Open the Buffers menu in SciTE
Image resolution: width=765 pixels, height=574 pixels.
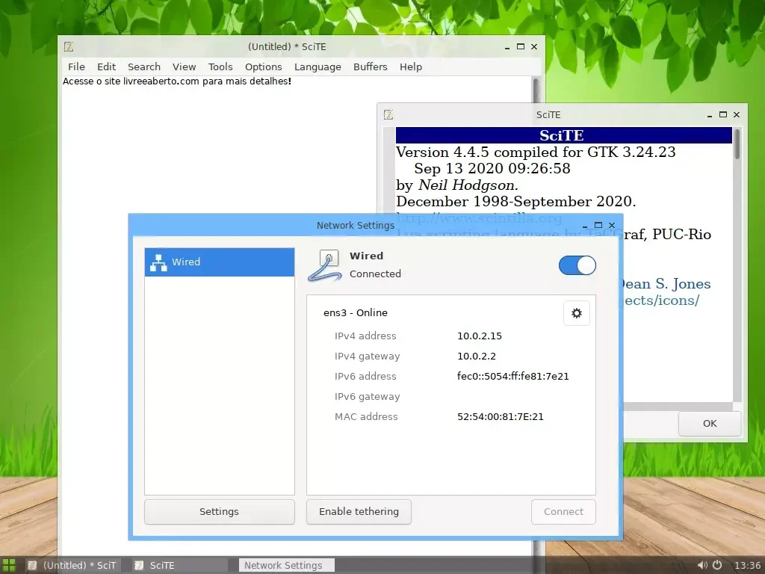pos(371,67)
